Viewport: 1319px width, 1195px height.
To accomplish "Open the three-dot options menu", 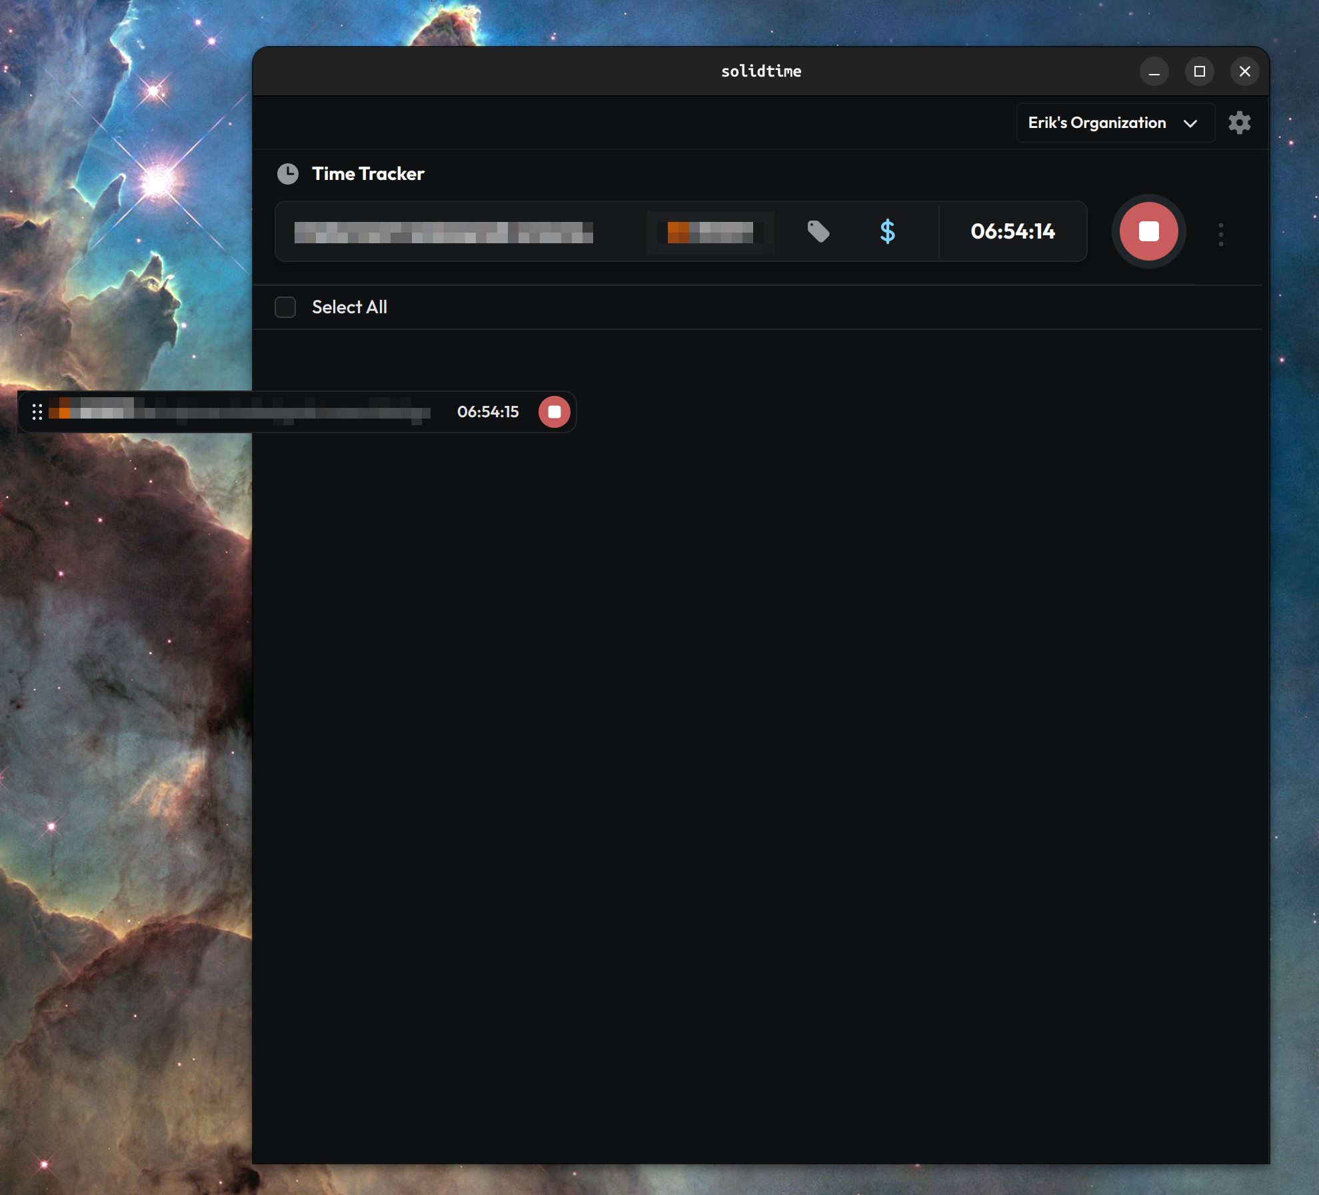I will click(1221, 233).
